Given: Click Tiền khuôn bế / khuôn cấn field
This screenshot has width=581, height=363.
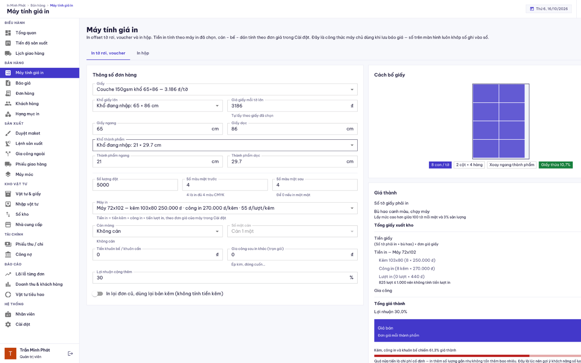Looking at the screenshot, I should [x=158, y=254].
